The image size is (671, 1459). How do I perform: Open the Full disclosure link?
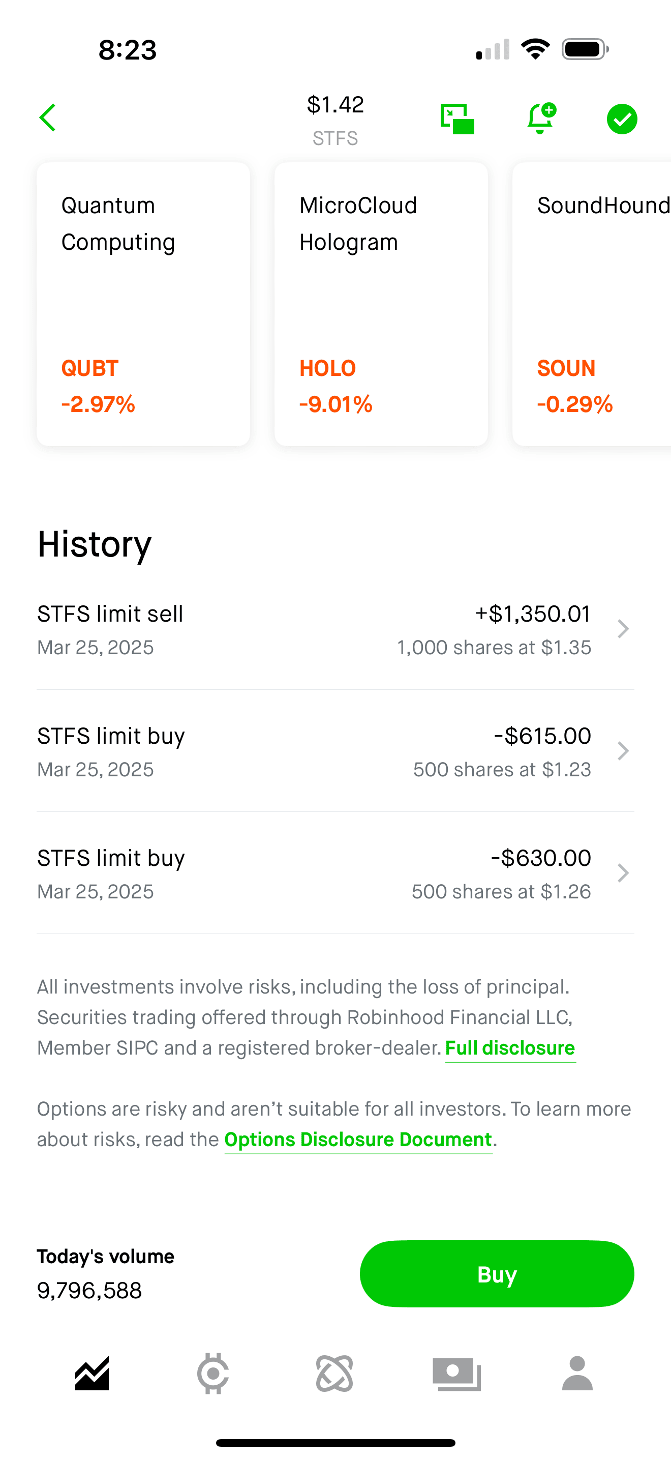tap(510, 1048)
